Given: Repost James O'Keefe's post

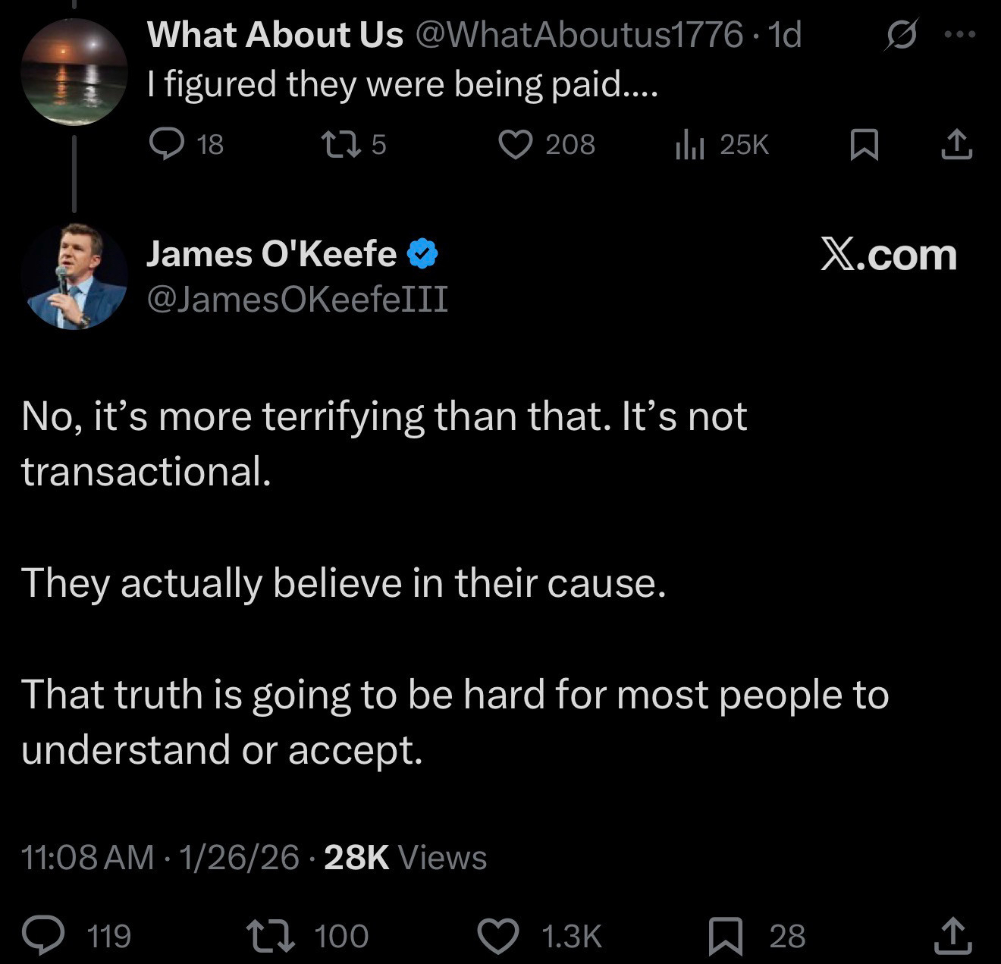Looking at the screenshot, I should (x=271, y=935).
